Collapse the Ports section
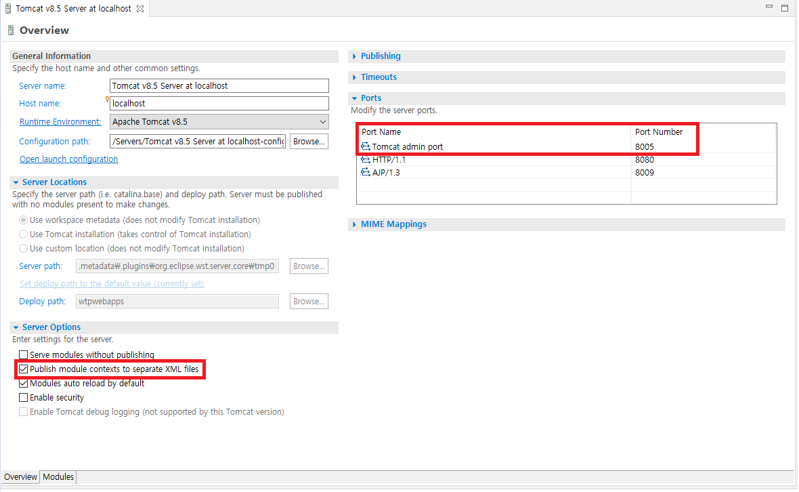Image resolution: width=799 pixels, height=492 pixels. point(354,98)
